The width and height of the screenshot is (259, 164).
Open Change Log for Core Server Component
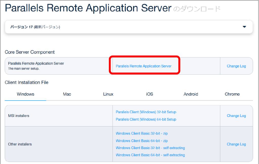236,66
